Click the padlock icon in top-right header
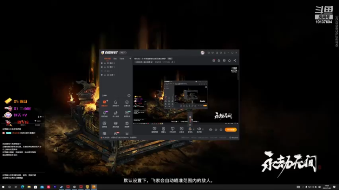This screenshot has height=190, width=339. pyautogui.click(x=219, y=60)
